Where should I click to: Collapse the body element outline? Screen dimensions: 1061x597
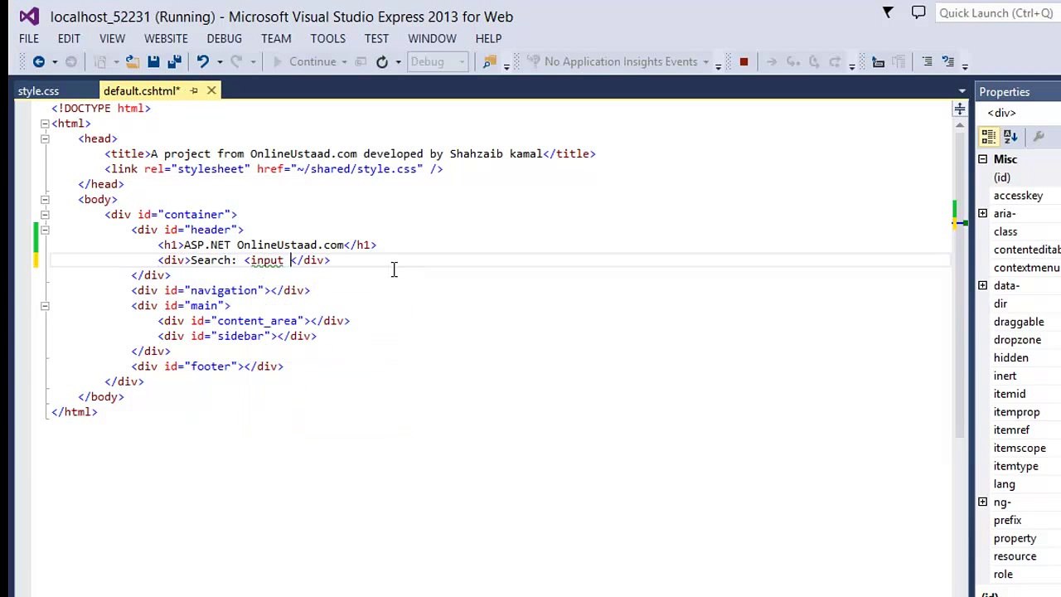tap(45, 199)
